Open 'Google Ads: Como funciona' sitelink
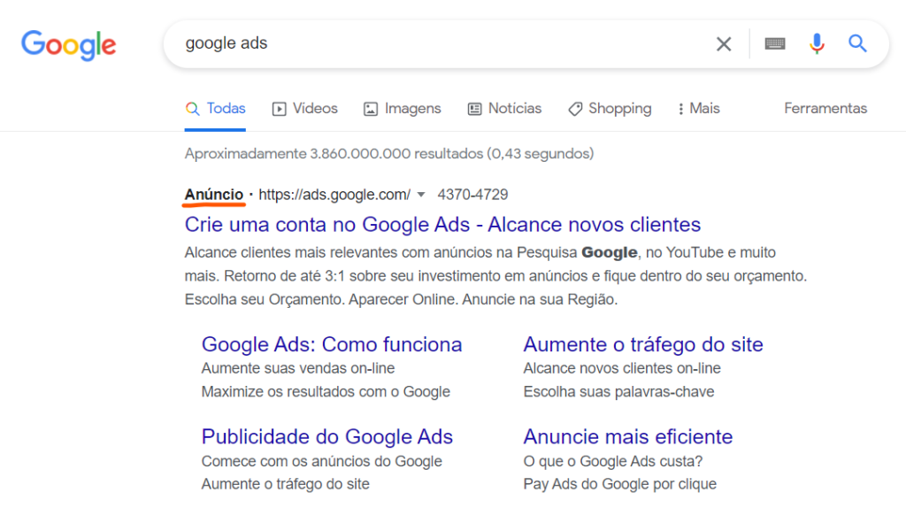The image size is (906, 531). pos(332,344)
